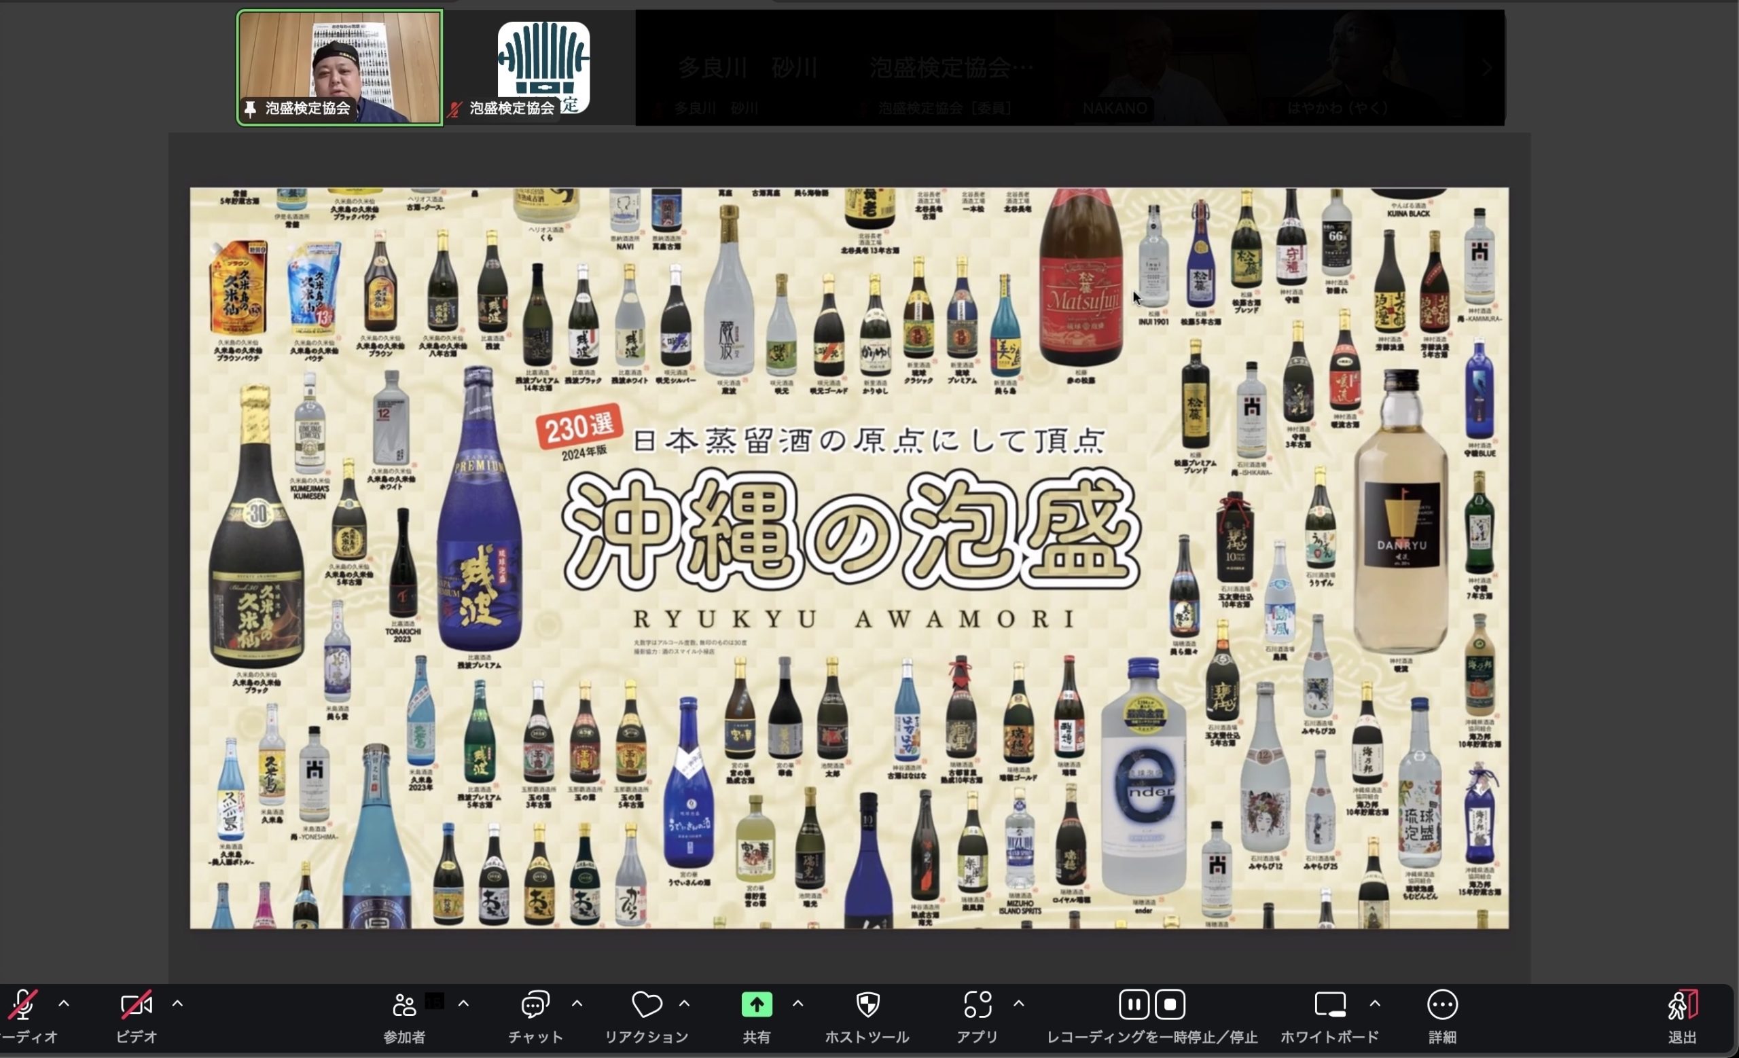
Task: Expand apps options chevron beside アプリ
Action: (1018, 1003)
